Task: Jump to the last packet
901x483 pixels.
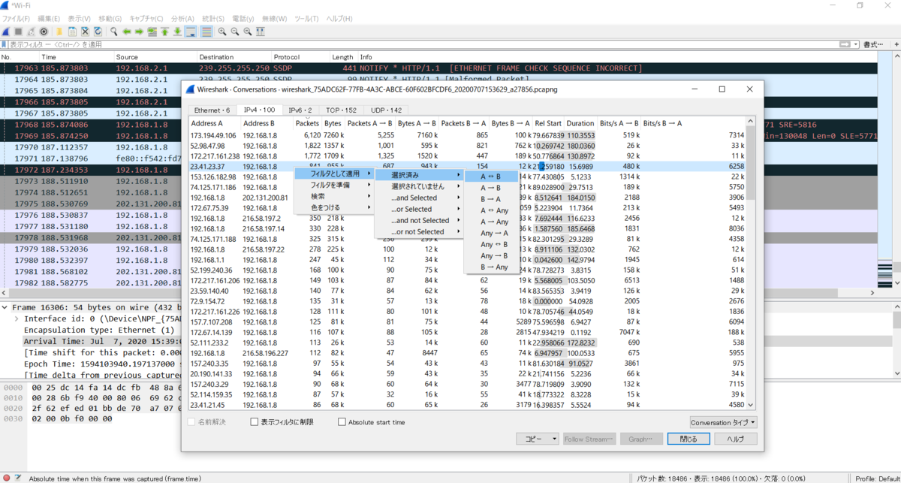Action: point(178,32)
